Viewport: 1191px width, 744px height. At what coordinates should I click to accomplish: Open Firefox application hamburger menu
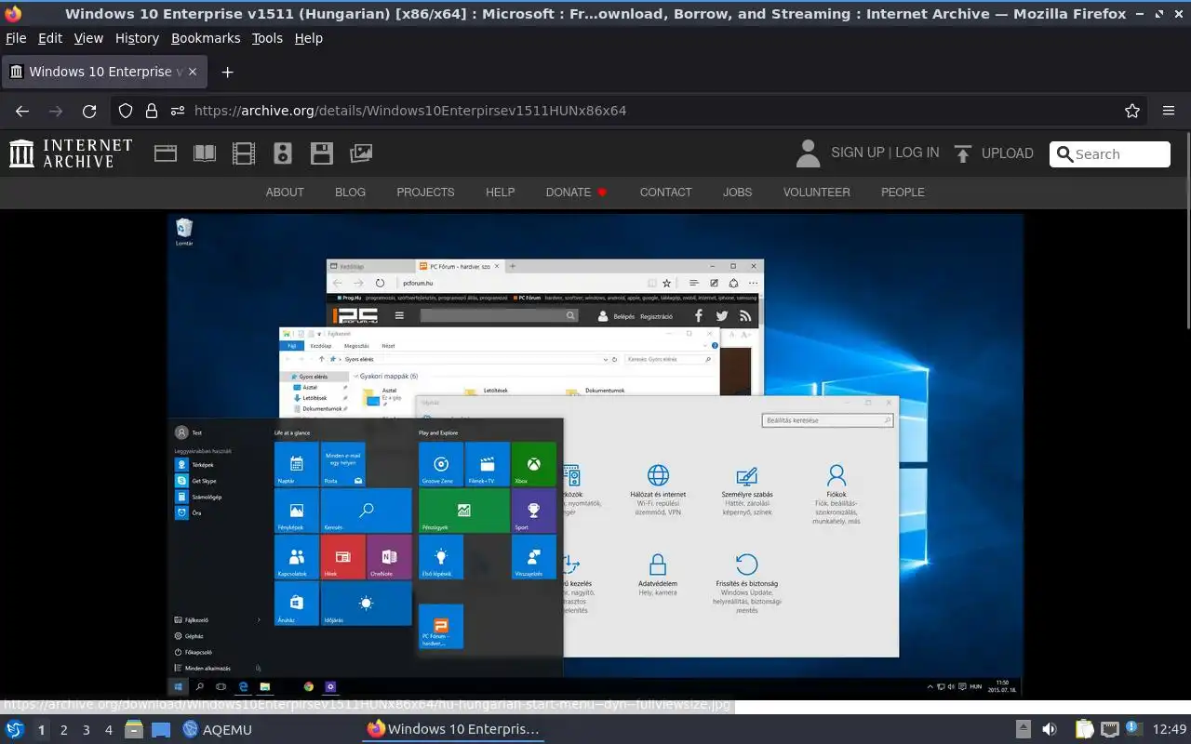point(1169,111)
